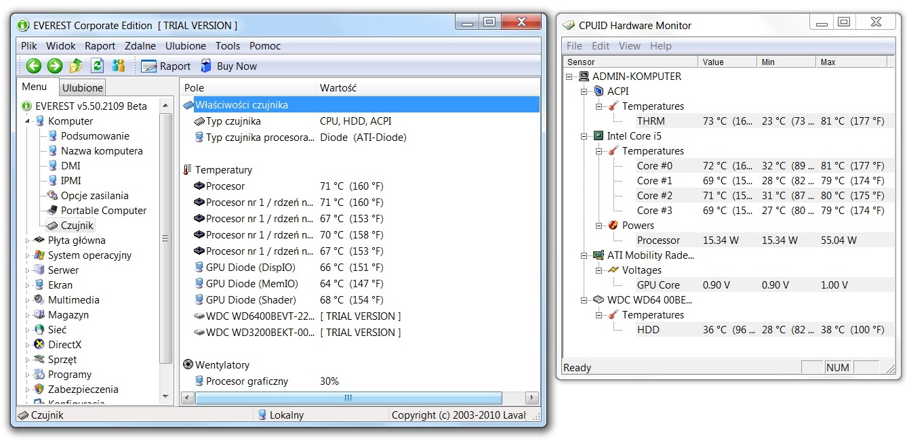Expand the DirectX tree node
909x441 pixels.
coord(28,345)
